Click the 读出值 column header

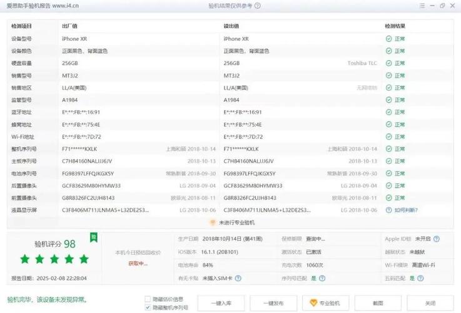tap(231, 26)
